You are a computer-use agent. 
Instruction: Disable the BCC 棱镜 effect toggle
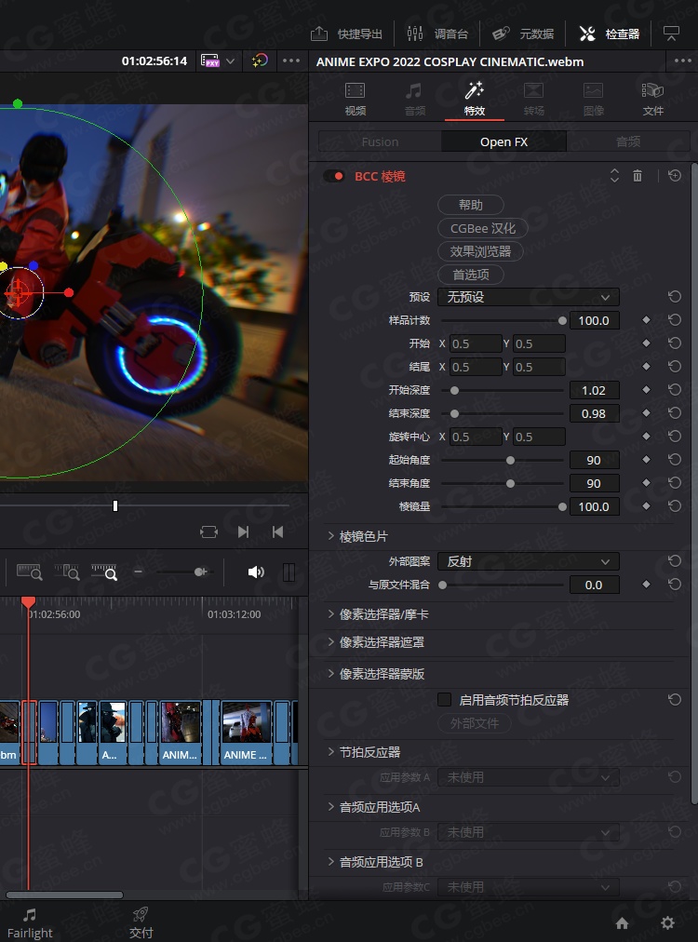click(x=333, y=176)
